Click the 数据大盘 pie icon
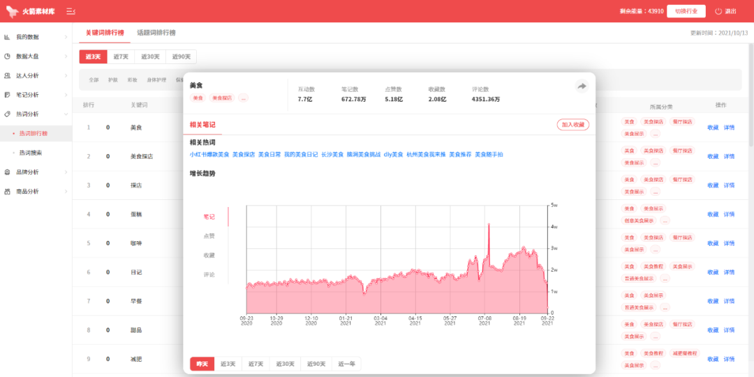754x377 pixels. coord(7,56)
